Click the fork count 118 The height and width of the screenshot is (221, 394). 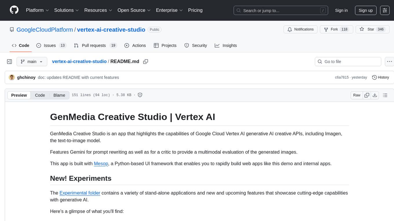coord(344,30)
